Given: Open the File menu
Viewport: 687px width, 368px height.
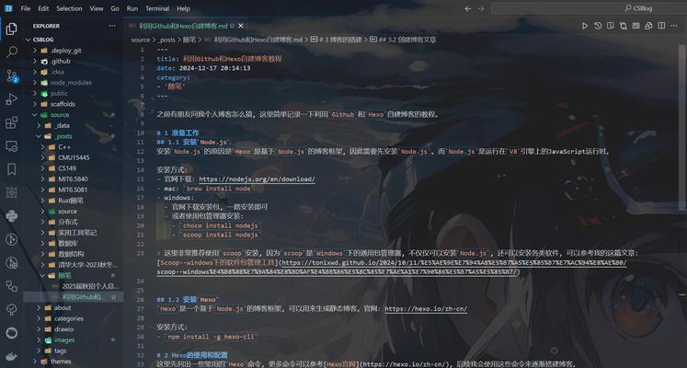Looking at the screenshot, I should 26,8.
